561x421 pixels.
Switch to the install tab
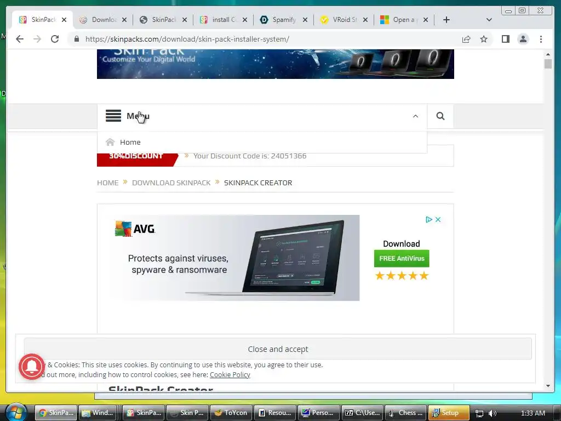tap(224, 20)
